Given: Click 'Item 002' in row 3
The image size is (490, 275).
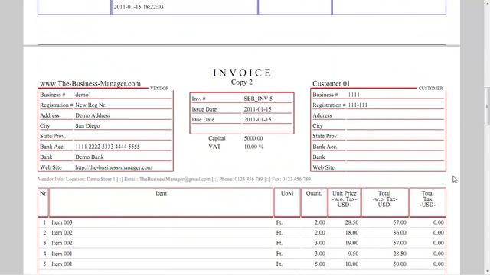Looking at the screenshot, I should click(x=62, y=243).
